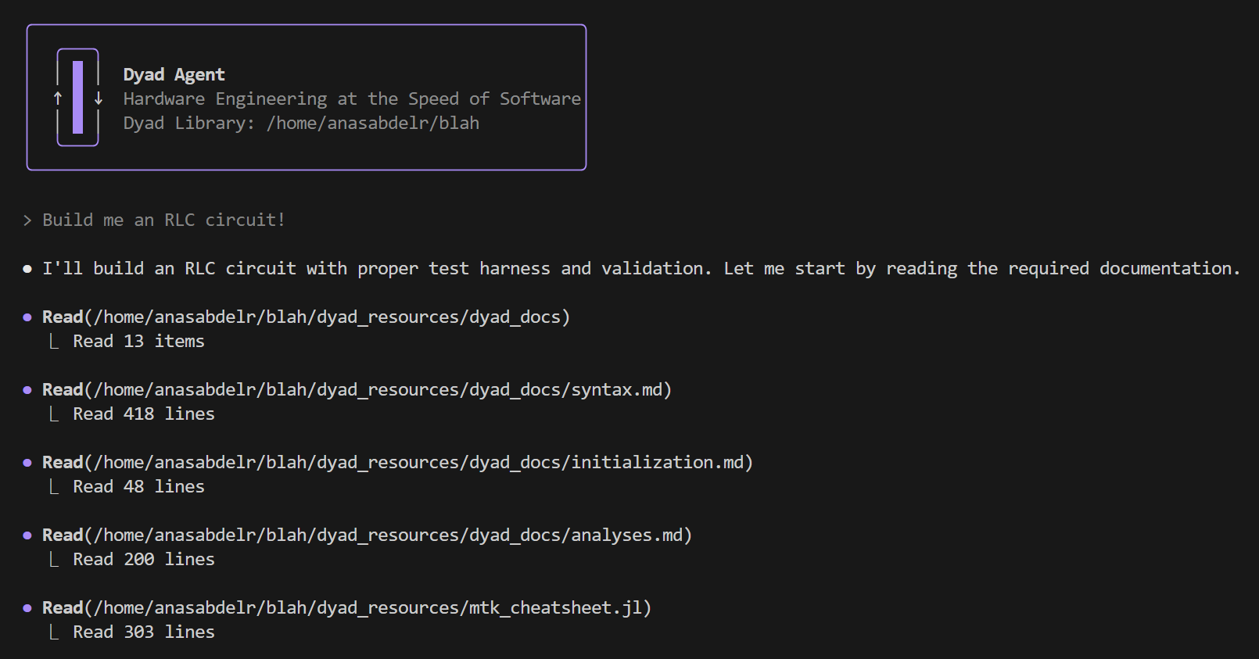Viewport: 1259px width, 659px height.
Task: Click the purple bullet beside syntax.md read
Action: pyautogui.click(x=27, y=390)
